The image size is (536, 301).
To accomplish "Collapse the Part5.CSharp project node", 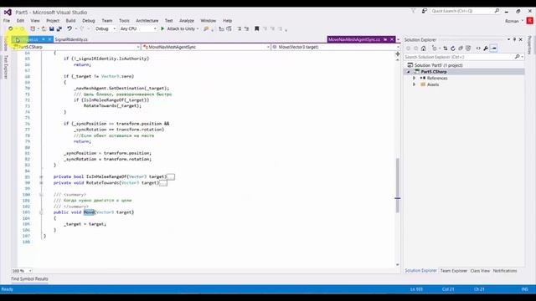I will 408,72.
